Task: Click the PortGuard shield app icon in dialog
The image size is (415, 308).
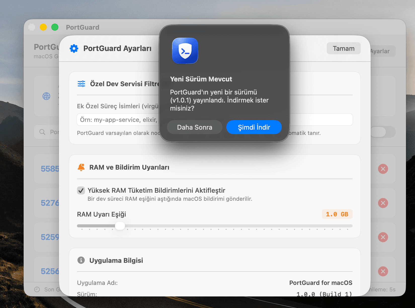Action: pyautogui.click(x=185, y=51)
